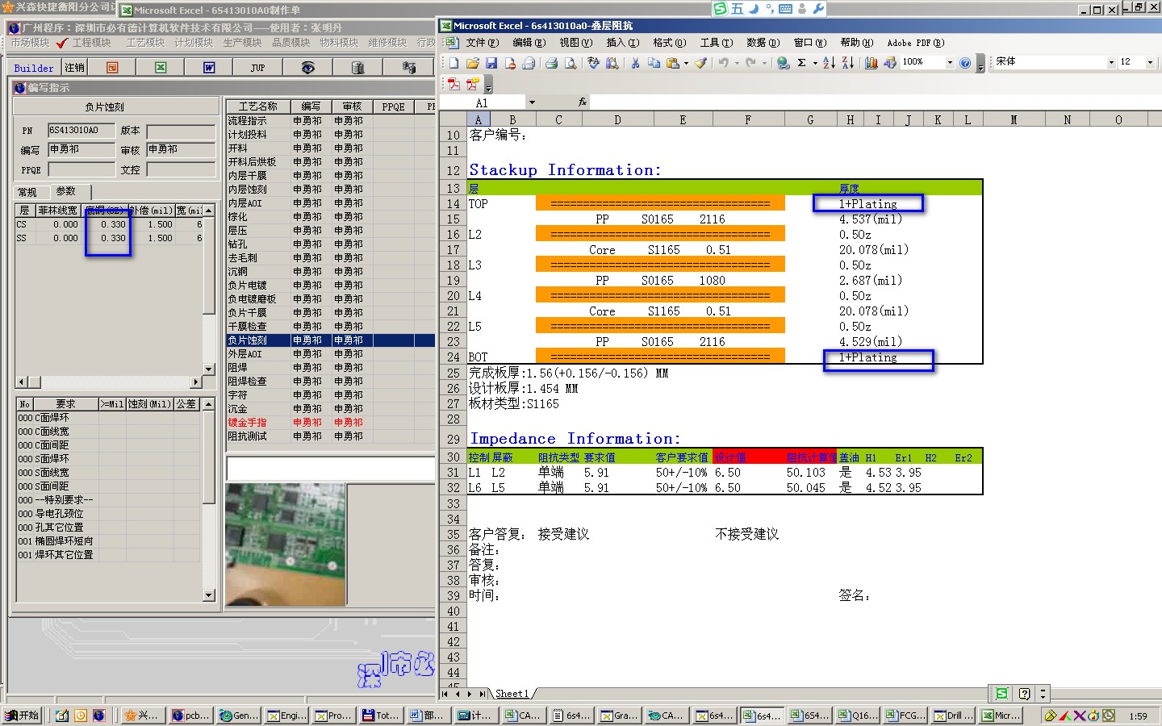
Task: Expand the AutoSum options arrow
Action: tap(815, 63)
